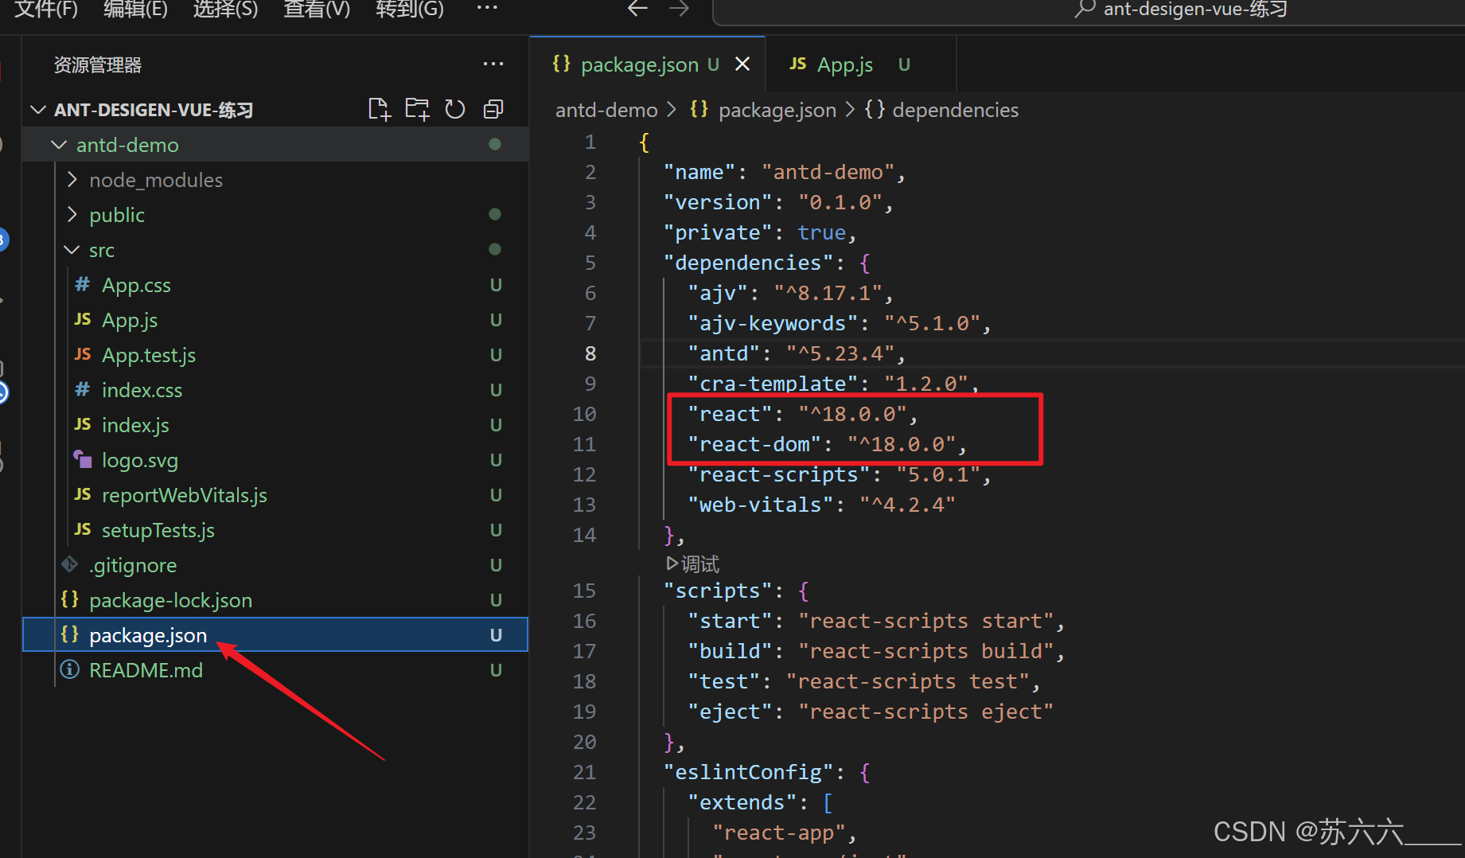Refresh the Explorer view
The image size is (1465, 858).
coord(455,109)
